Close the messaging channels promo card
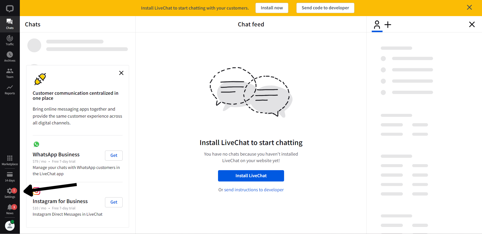This screenshot has width=482, height=234. tap(121, 73)
